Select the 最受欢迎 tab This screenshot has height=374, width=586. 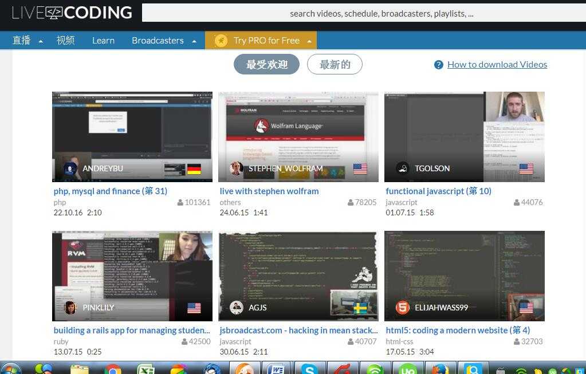click(x=266, y=64)
